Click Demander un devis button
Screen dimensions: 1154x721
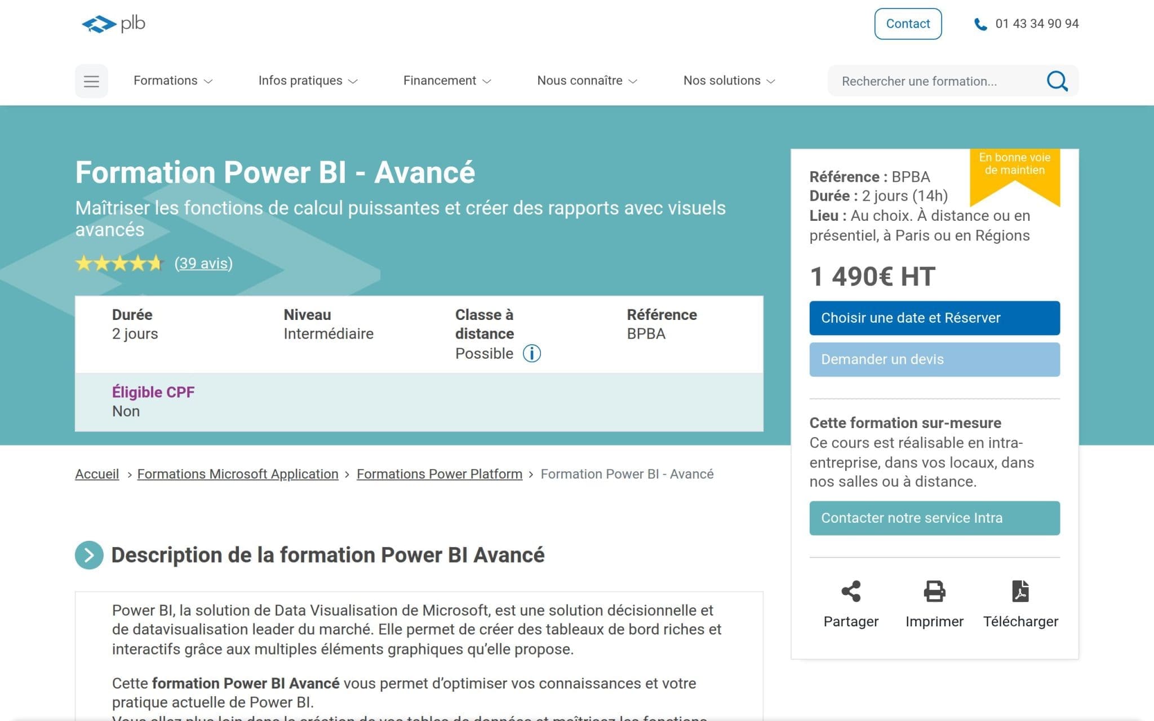coord(934,359)
